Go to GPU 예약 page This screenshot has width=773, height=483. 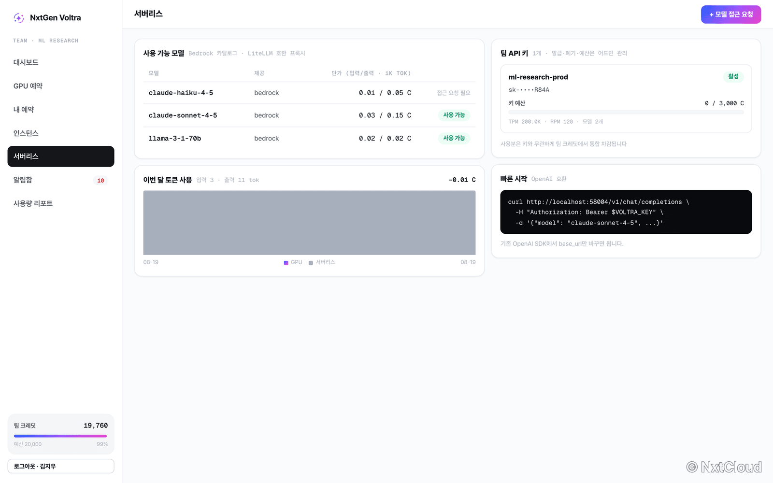61,86
